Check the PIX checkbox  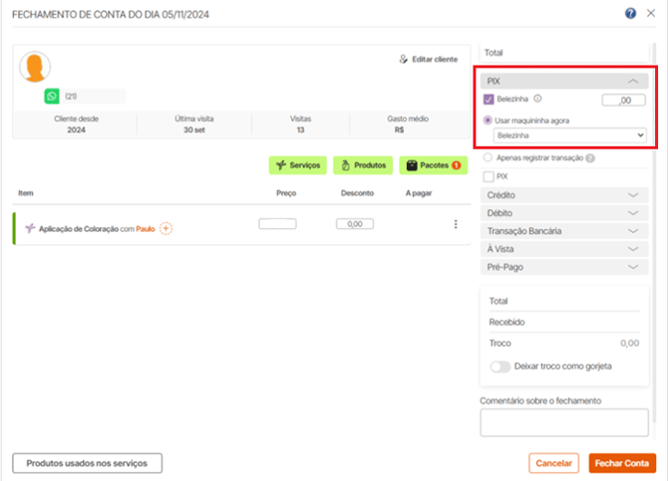tap(489, 176)
